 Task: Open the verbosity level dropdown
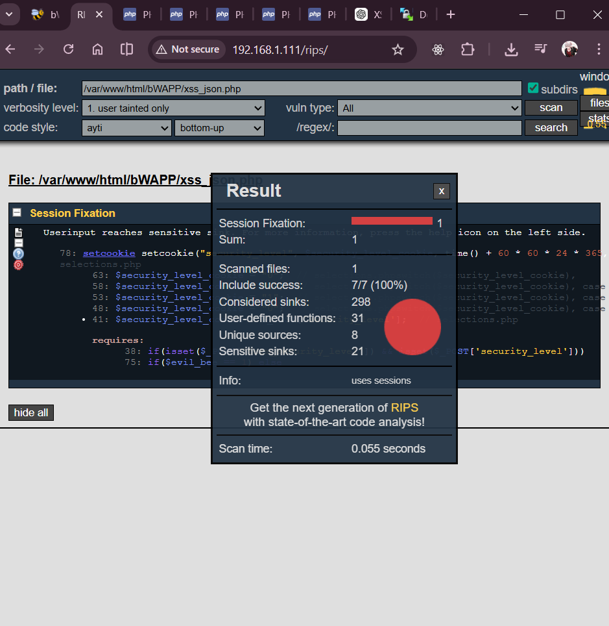point(173,108)
